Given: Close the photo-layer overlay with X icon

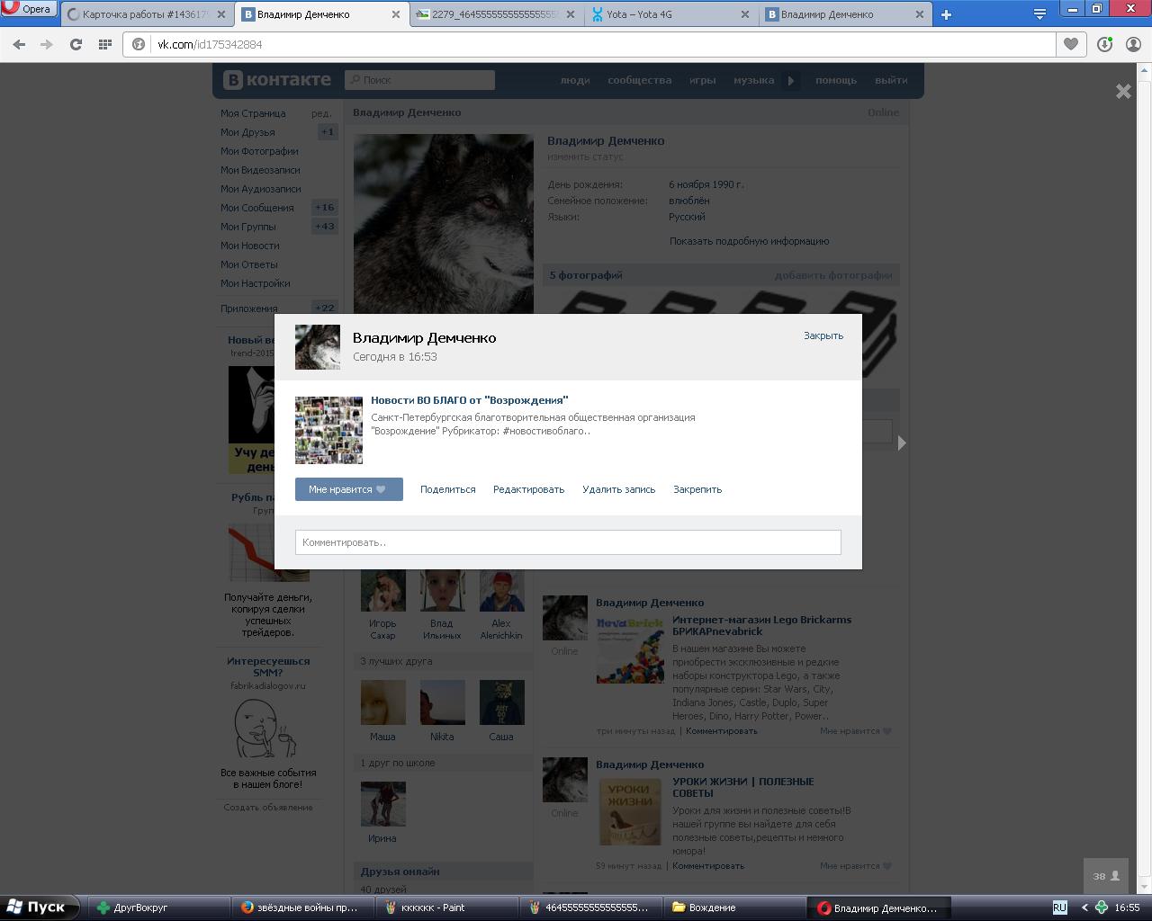Looking at the screenshot, I should pyautogui.click(x=1123, y=91).
